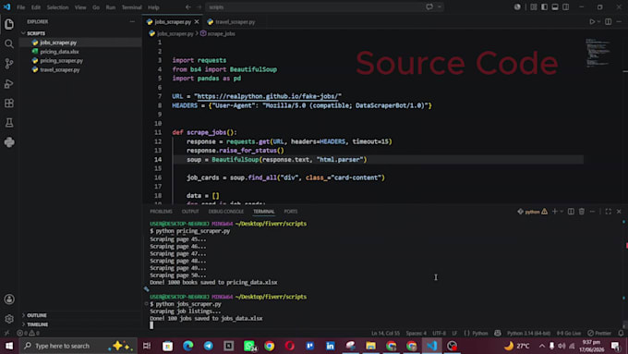This screenshot has width=628, height=354.
Task: Toggle the bottom Panel visibility
Action: coord(555,6)
